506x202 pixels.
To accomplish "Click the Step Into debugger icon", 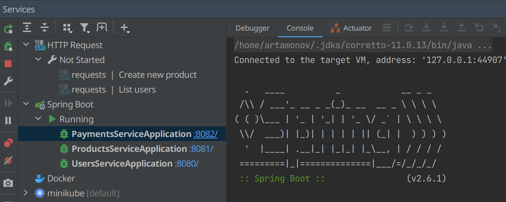I will pos(426,28).
